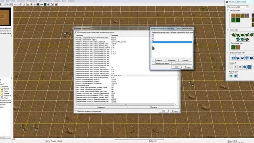
Task: Open the Sound Editor toolbar icon
Action: (35, 4)
